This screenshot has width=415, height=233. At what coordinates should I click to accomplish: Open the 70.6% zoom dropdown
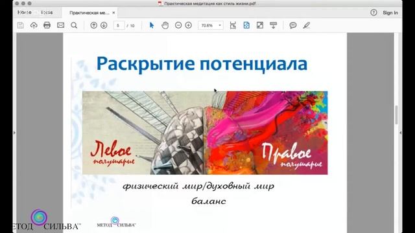(211, 25)
